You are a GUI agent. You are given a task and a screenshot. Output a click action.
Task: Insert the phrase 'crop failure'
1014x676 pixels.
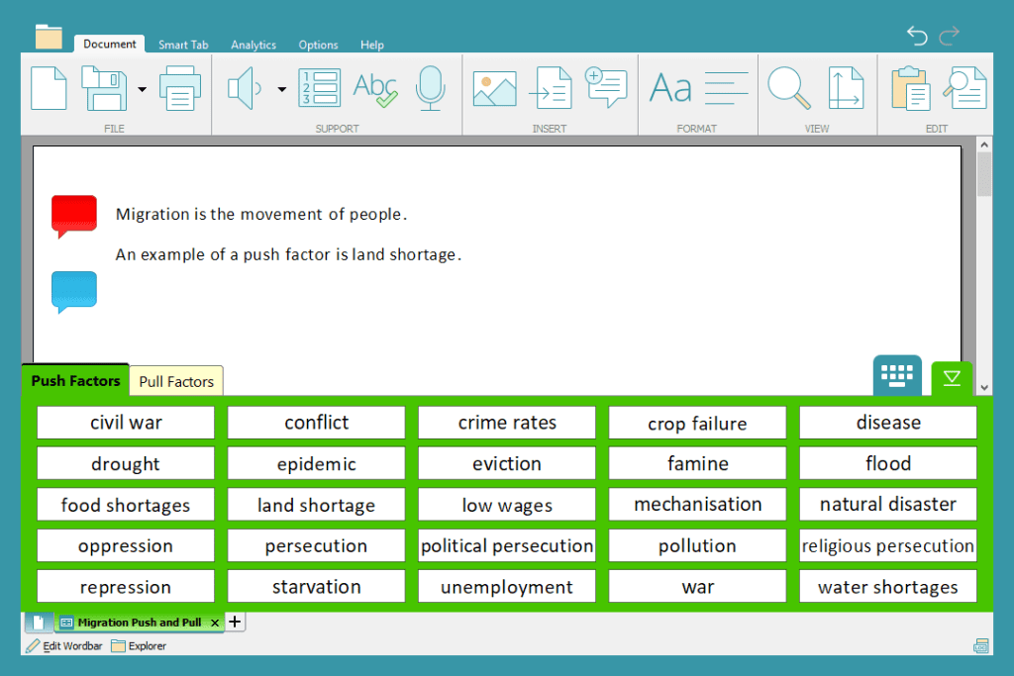697,423
